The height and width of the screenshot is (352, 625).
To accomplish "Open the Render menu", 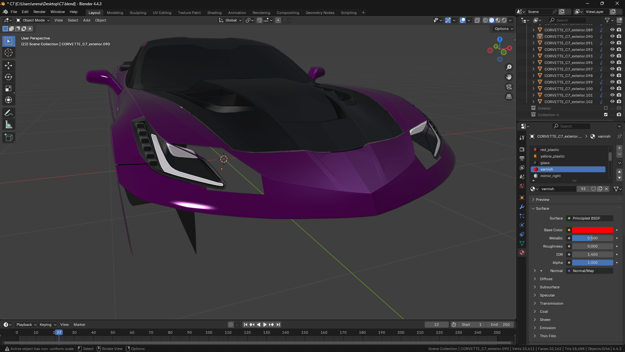I will point(39,12).
